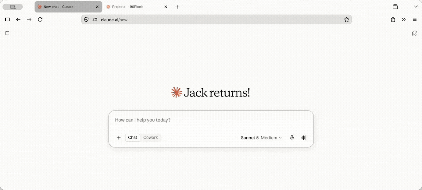Click the How can I help you today field

click(211, 120)
